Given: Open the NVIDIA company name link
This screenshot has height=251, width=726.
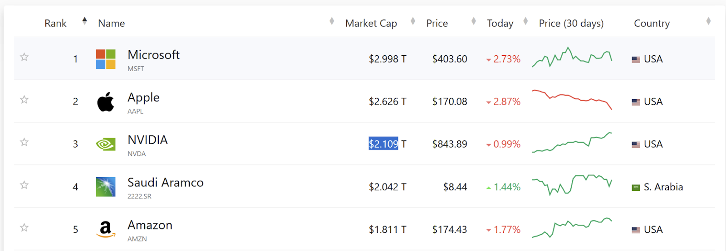Looking at the screenshot, I should pyautogui.click(x=148, y=140).
